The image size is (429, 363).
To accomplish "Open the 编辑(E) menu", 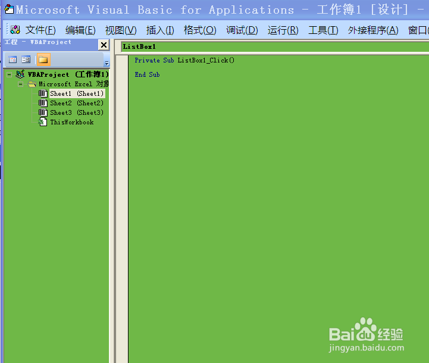I will click(x=80, y=30).
